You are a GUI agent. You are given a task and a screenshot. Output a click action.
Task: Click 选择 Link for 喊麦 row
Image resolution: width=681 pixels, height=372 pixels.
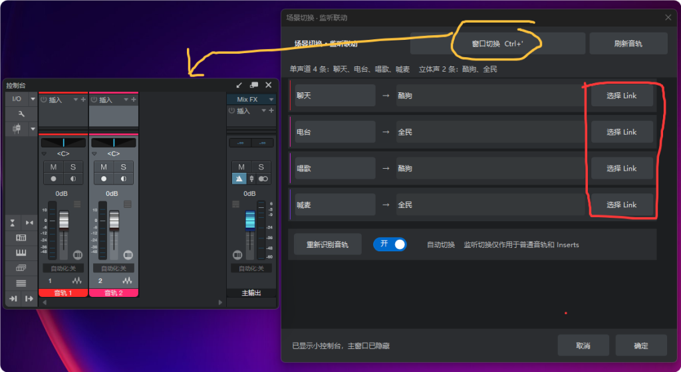(622, 205)
